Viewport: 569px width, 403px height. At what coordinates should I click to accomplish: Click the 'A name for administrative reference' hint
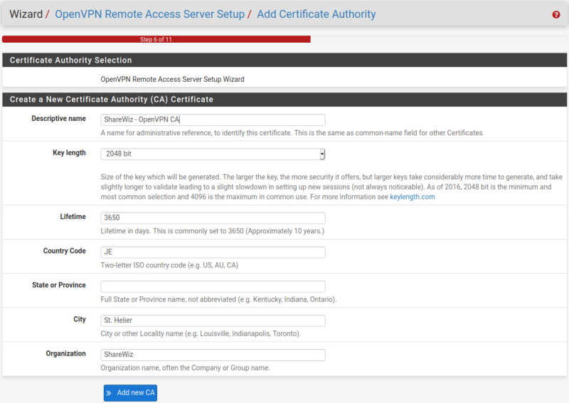pyautogui.click(x=292, y=133)
